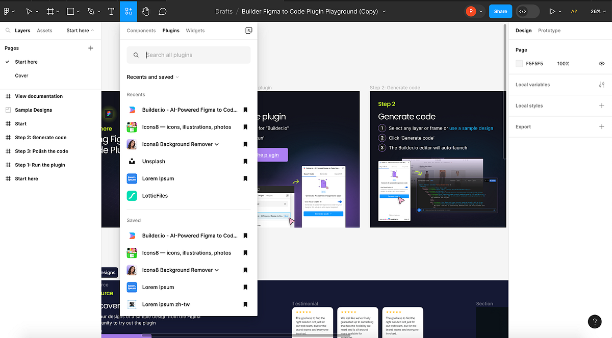Viewport: 612px width, 338px height.
Task: Click the Search all plugins field
Action: (x=189, y=55)
